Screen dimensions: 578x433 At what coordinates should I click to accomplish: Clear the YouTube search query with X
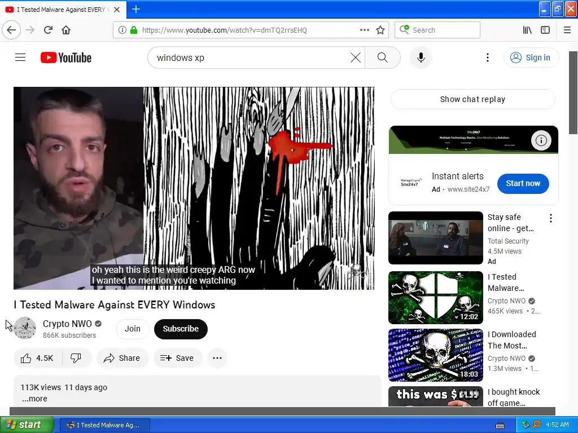point(356,58)
